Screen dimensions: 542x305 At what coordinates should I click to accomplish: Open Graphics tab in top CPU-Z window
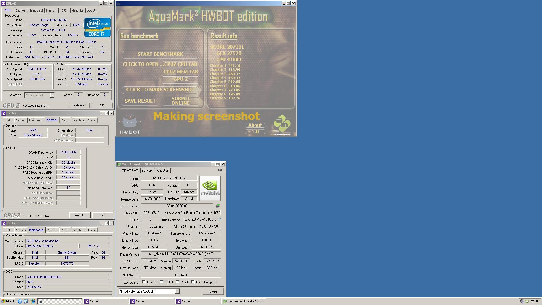coord(78,10)
